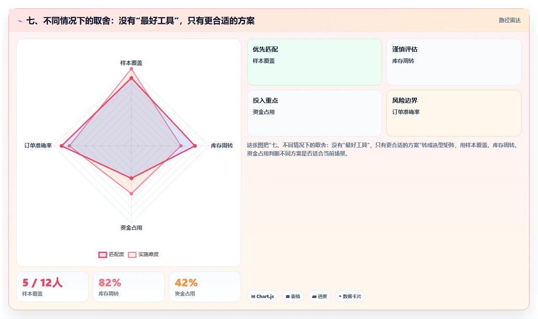Click the 进度 tag

pyautogui.click(x=319, y=296)
